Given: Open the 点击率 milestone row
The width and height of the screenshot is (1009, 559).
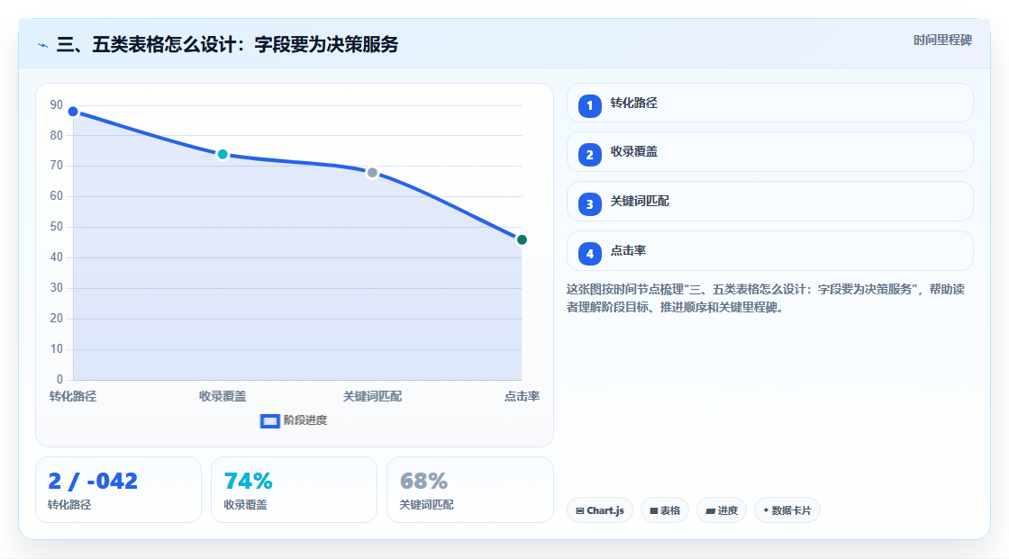Looking at the screenshot, I should pyautogui.click(x=769, y=251).
